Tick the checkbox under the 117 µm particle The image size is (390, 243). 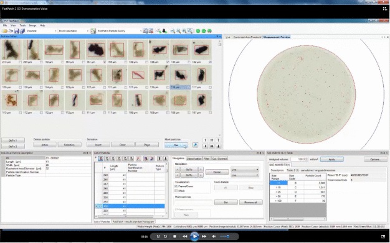pos(210,88)
